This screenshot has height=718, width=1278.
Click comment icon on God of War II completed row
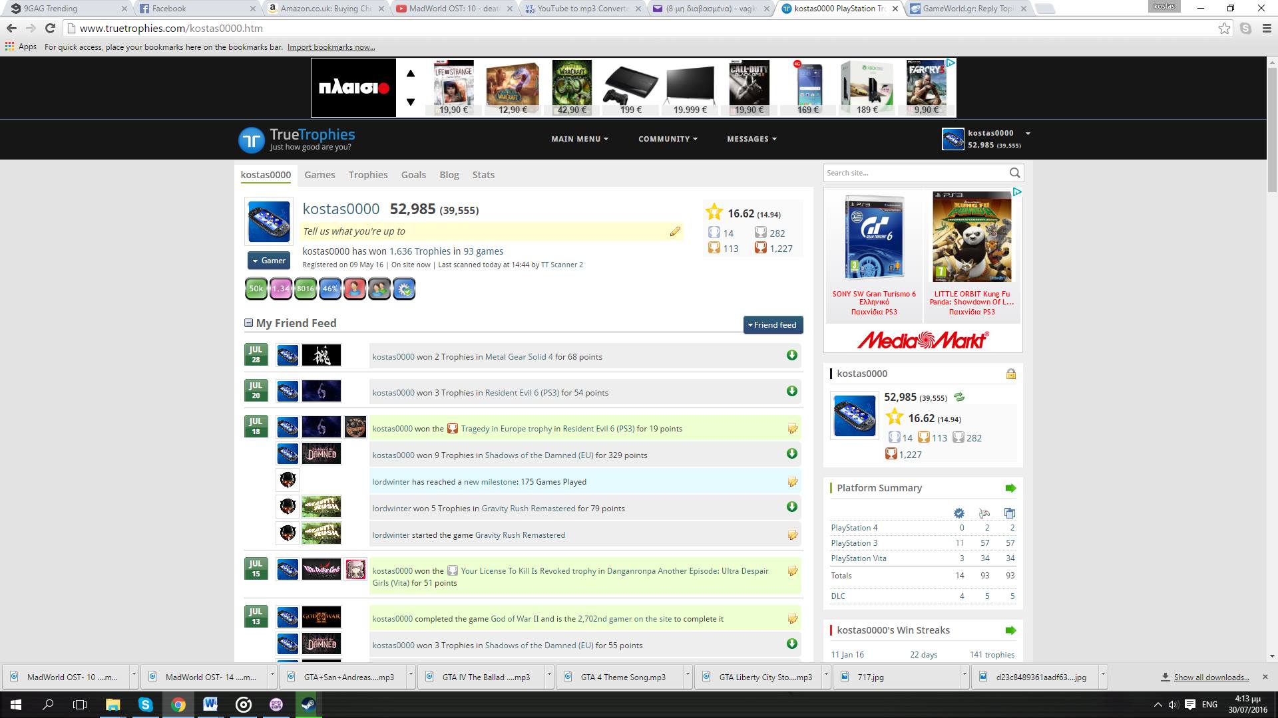tap(792, 619)
